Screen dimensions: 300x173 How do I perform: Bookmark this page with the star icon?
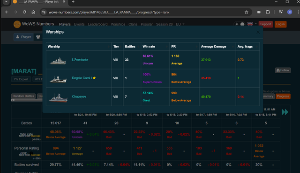(x=246, y=12)
